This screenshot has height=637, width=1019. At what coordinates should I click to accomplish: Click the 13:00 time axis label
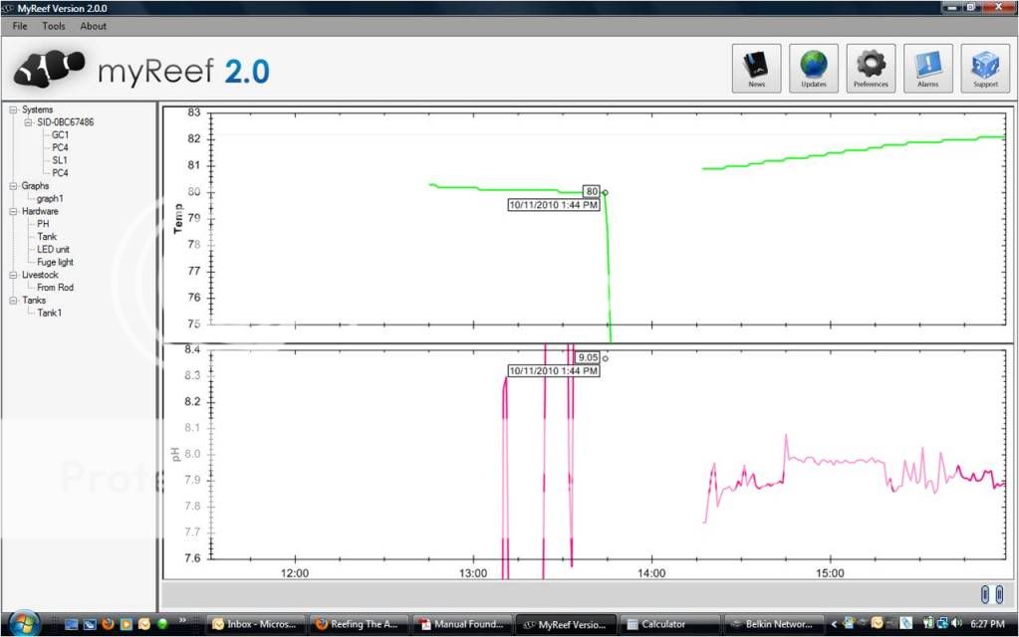tap(473, 573)
